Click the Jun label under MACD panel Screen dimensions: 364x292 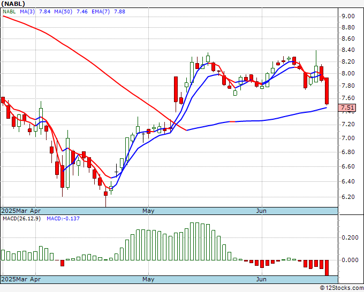(261, 279)
